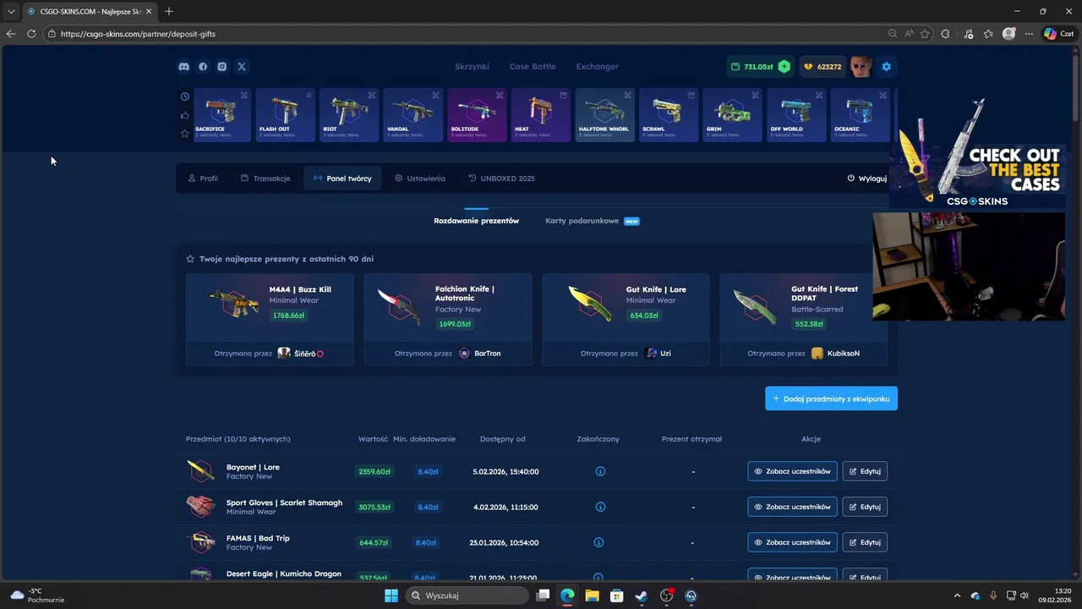This screenshot has width=1082, height=609.
Task: Go back in browser
Action: (11, 34)
